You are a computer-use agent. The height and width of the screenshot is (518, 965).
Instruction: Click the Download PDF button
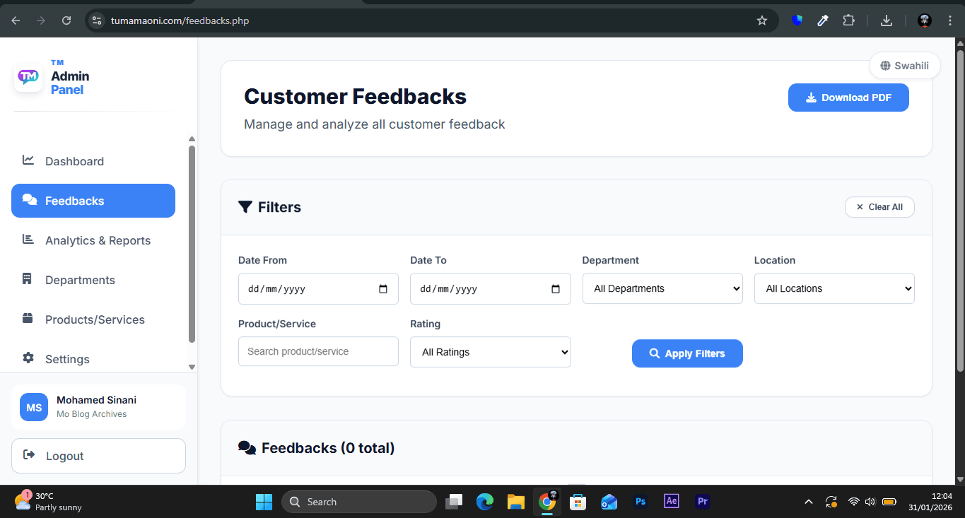[848, 97]
